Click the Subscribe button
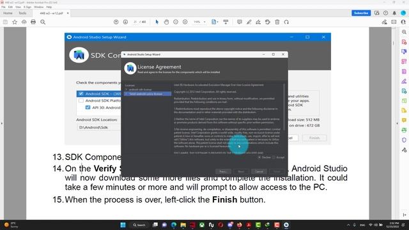Image resolution: width=409 pixels, height=230 pixels. [x=361, y=13]
